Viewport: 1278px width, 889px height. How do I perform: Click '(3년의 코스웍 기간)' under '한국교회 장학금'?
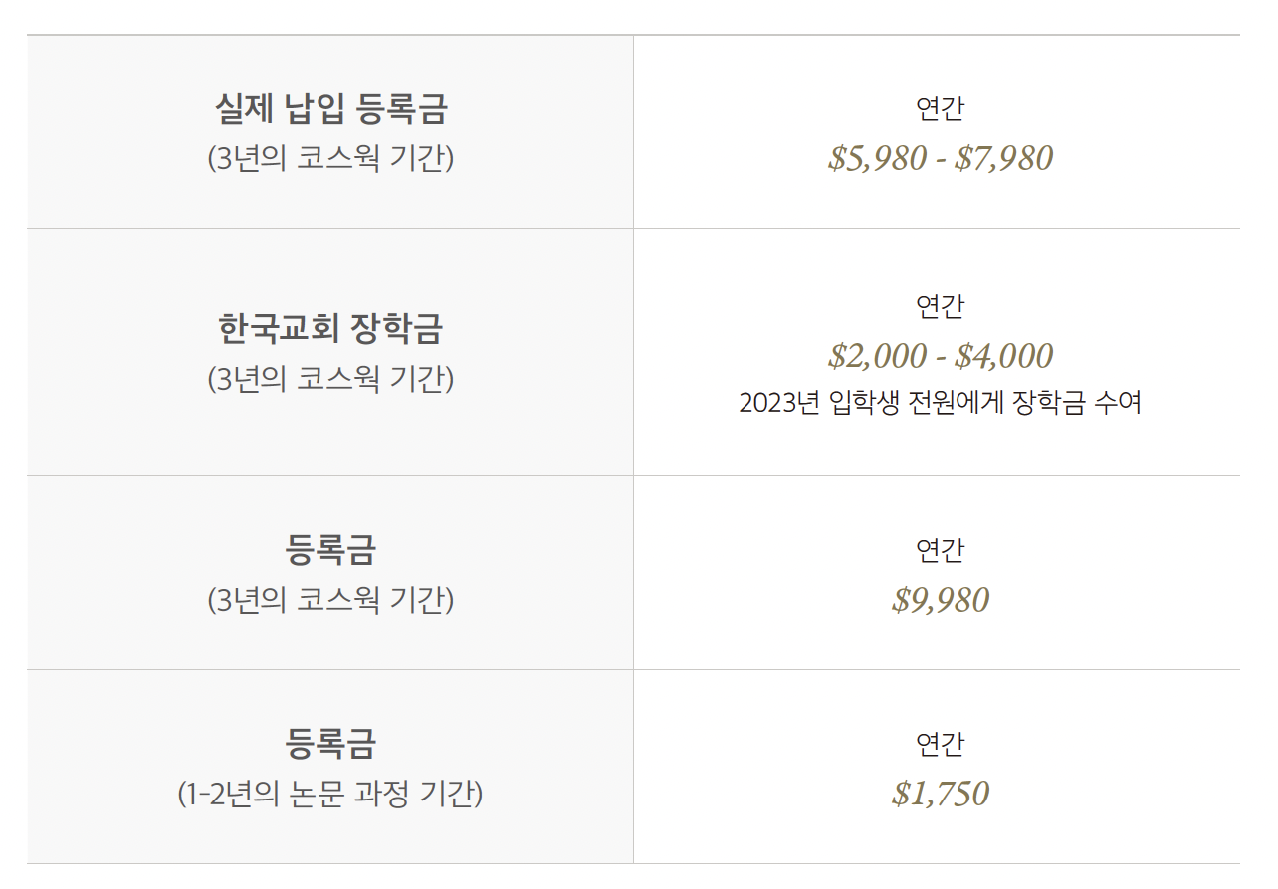click(330, 379)
